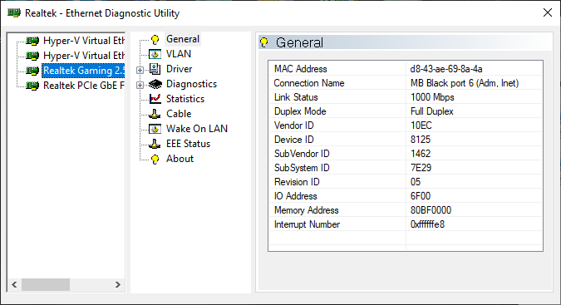
Task: Expand the Diagnostics tree node
Action: [x=140, y=85]
